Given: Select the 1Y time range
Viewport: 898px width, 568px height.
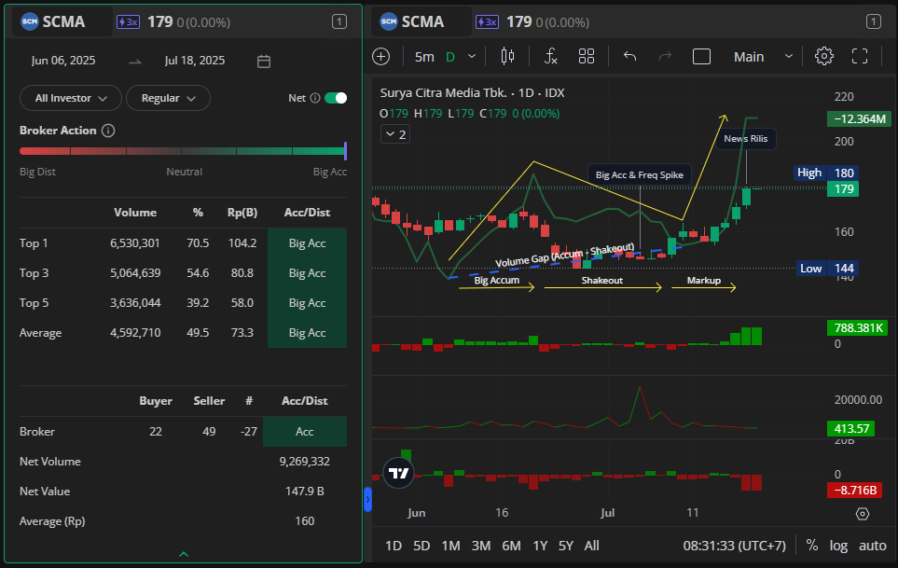Looking at the screenshot, I should (540, 546).
